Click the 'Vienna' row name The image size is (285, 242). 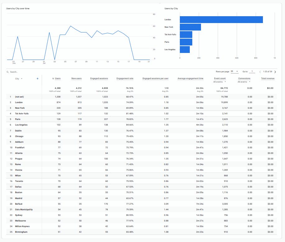pyautogui.click(x=19, y=170)
